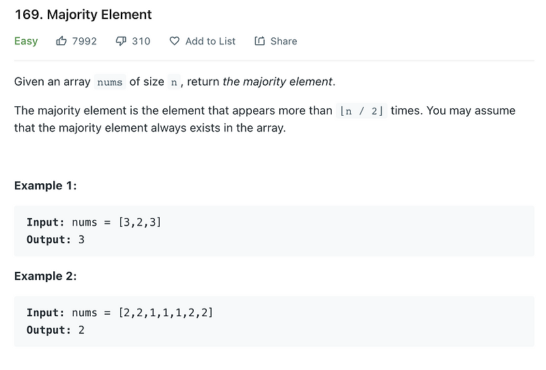This screenshot has width=546, height=370.
Task: Click the 169. Majority Element title
Action: click(83, 14)
